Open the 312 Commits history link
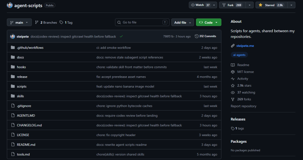 [x=205, y=36]
